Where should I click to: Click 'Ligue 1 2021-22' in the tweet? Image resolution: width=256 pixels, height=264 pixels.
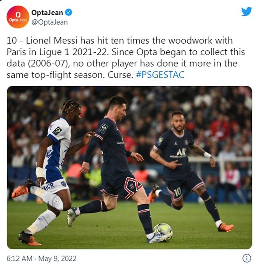pos(73,52)
